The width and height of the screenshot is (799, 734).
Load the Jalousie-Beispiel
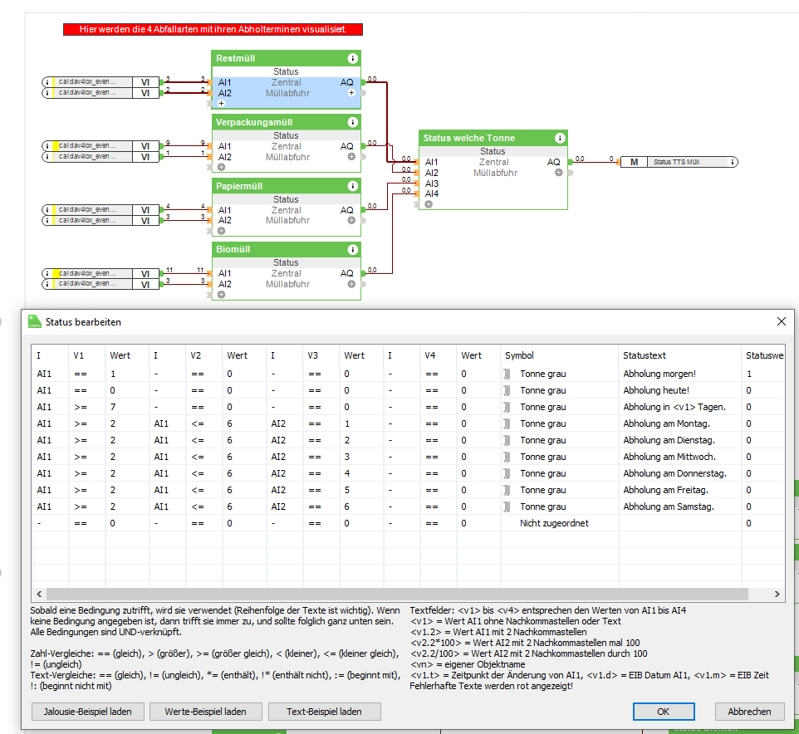88,712
